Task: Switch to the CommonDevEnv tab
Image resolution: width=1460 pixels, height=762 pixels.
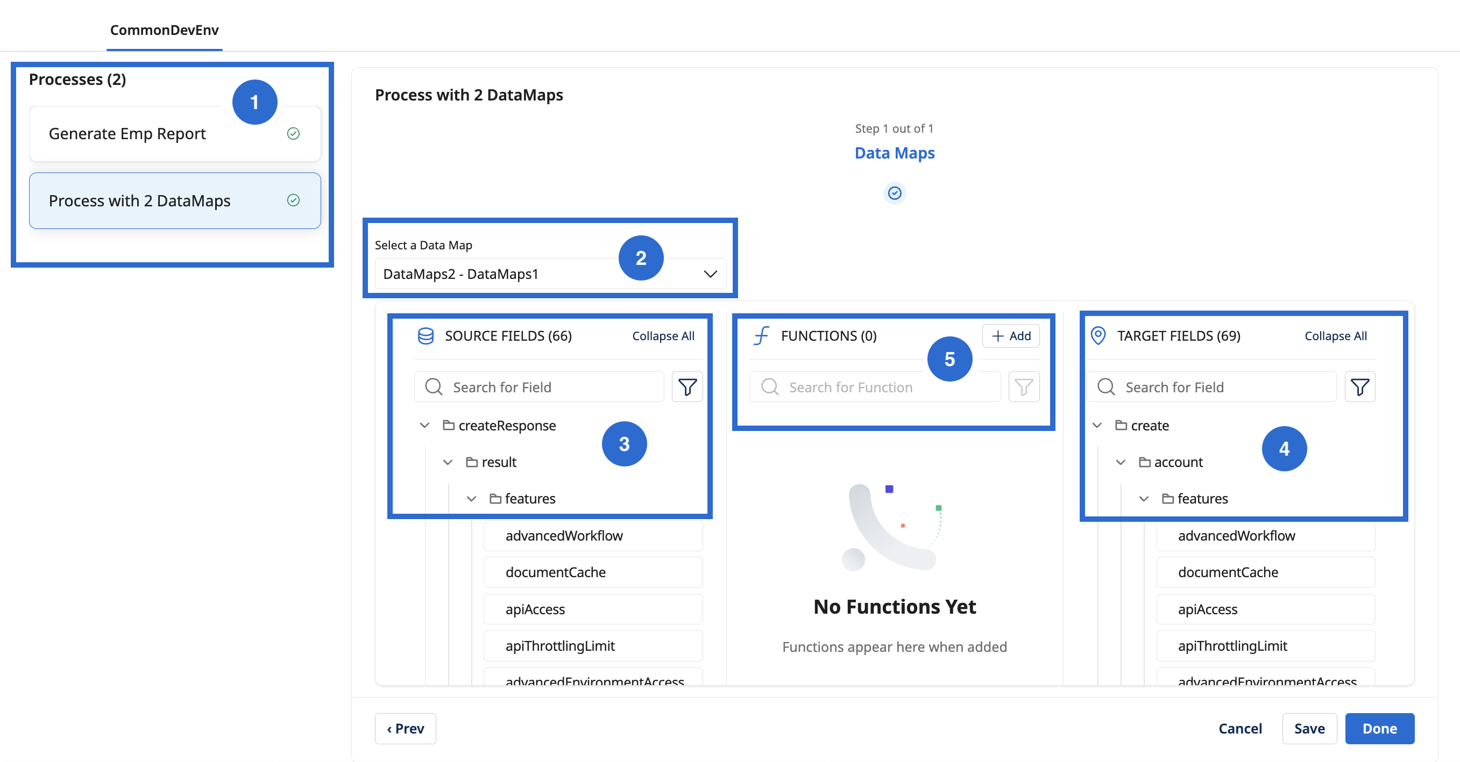Action: [x=165, y=30]
